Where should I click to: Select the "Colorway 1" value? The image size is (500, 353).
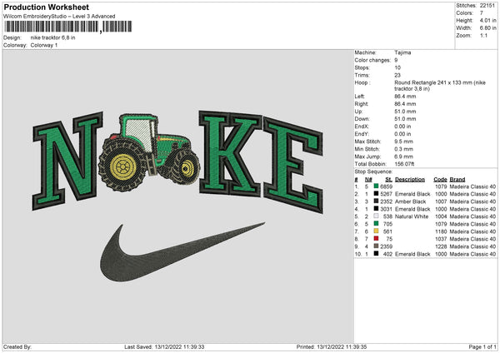coord(44,45)
